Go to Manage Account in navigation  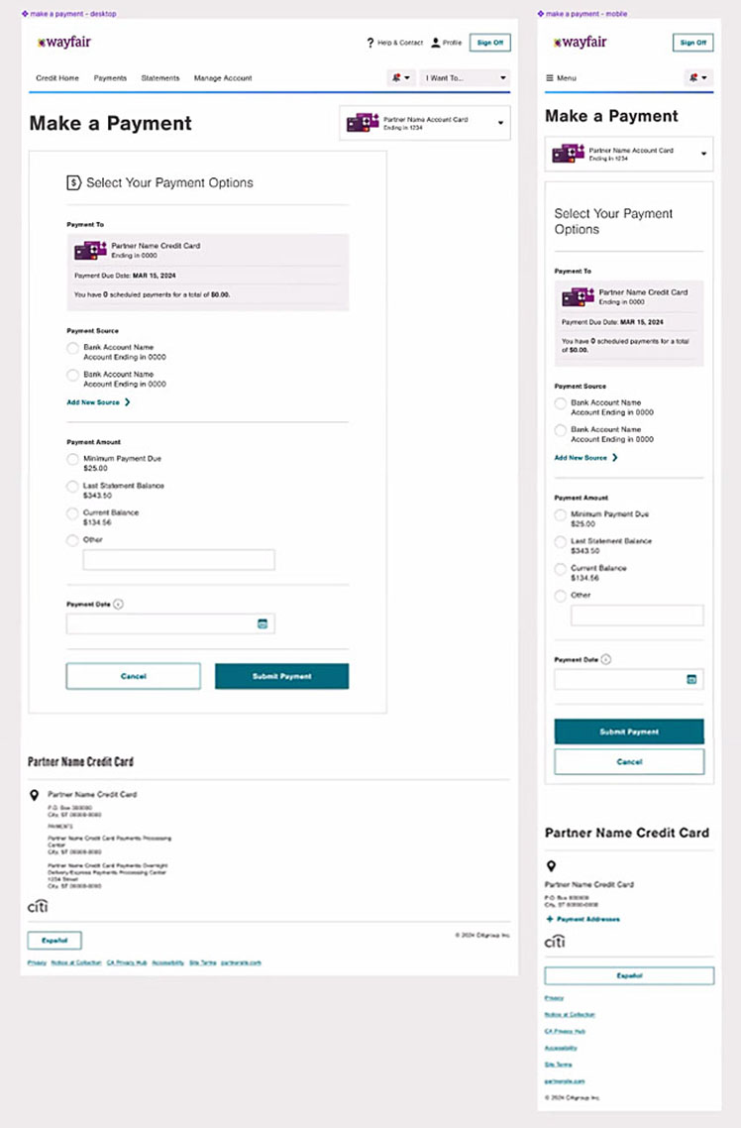click(x=223, y=78)
